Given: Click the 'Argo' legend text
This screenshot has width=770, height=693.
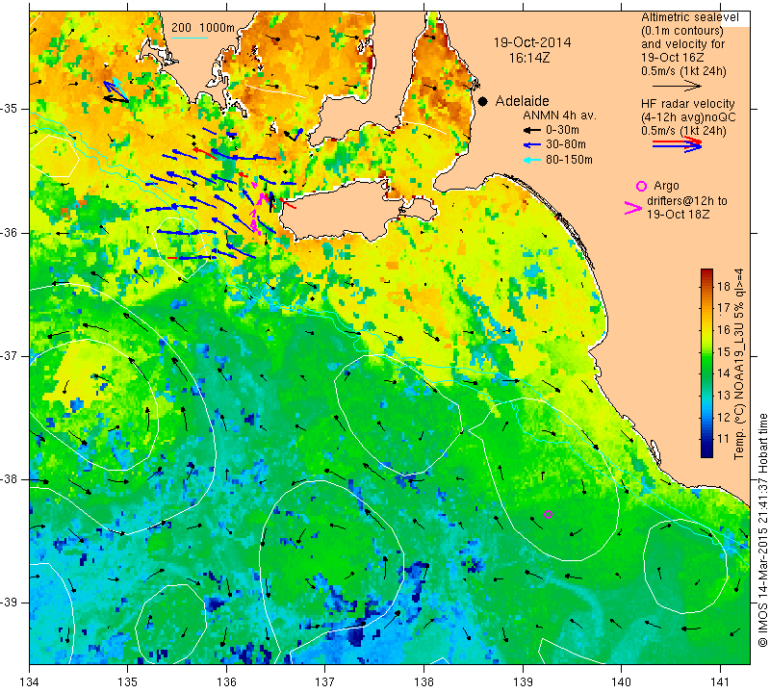Looking at the screenshot, I should coord(666,186).
